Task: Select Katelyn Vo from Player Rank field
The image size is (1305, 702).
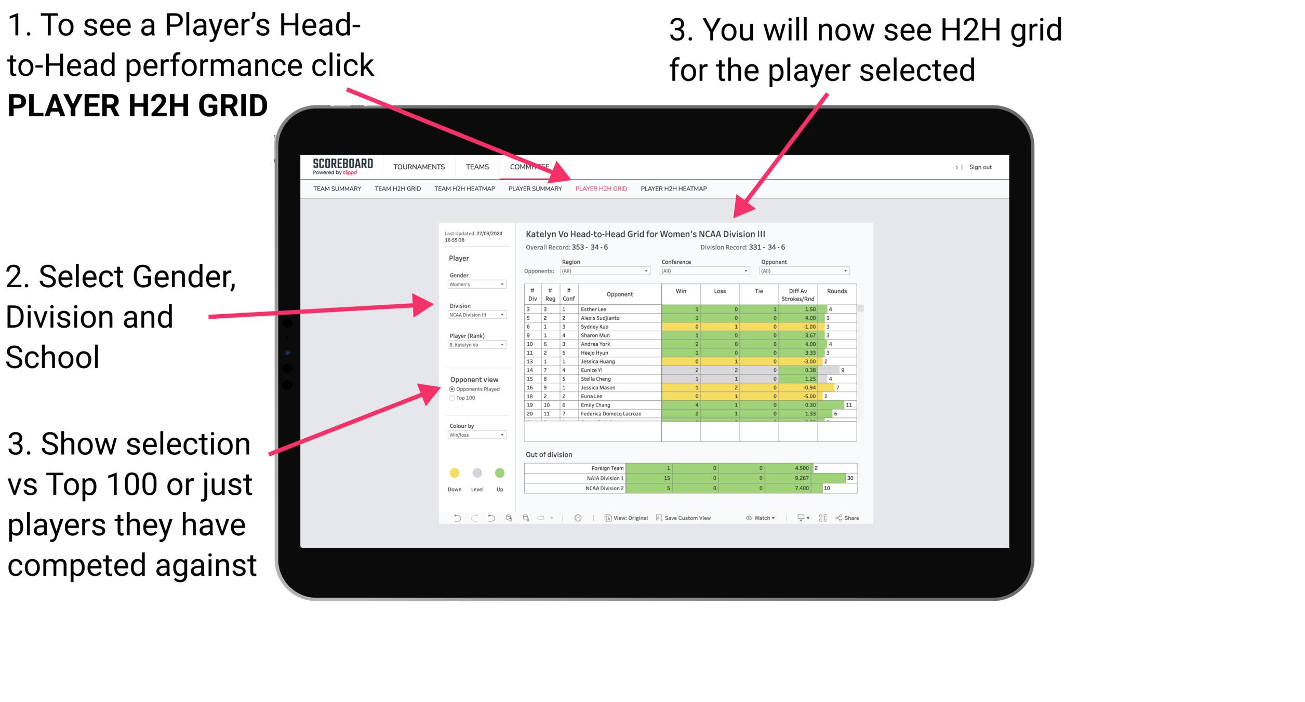Action: tap(476, 346)
